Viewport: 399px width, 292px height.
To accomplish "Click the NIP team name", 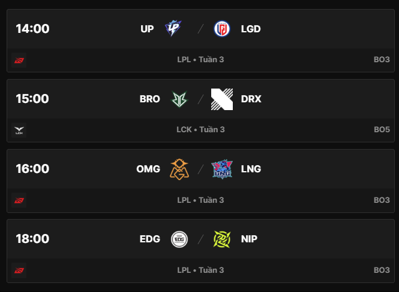I will [x=250, y=239].
